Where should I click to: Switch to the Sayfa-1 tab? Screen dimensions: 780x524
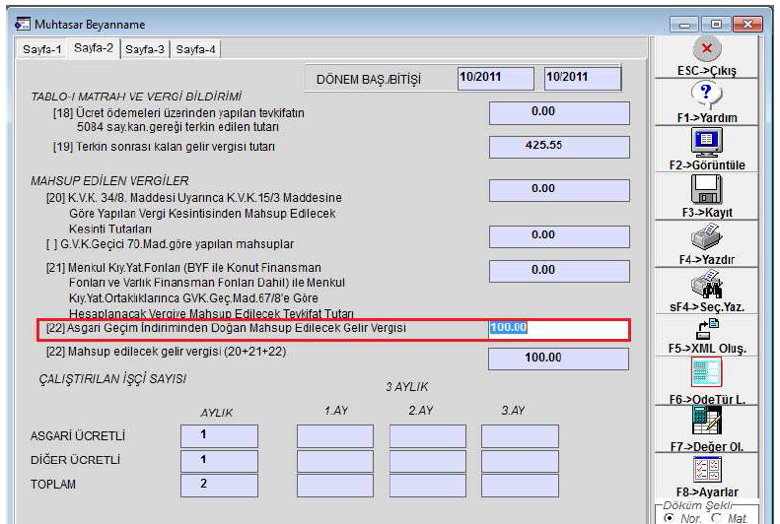pos(43,49)
